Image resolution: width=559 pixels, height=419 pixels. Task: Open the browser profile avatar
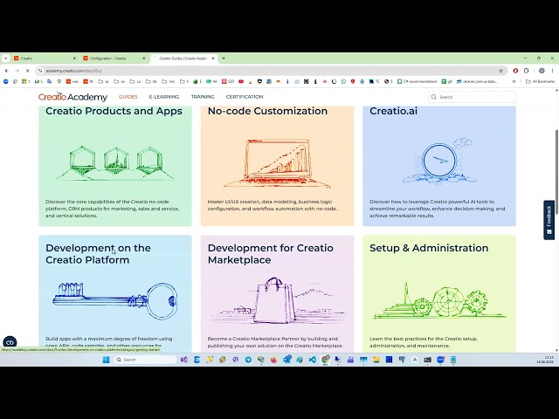click(x=542, y=71)
